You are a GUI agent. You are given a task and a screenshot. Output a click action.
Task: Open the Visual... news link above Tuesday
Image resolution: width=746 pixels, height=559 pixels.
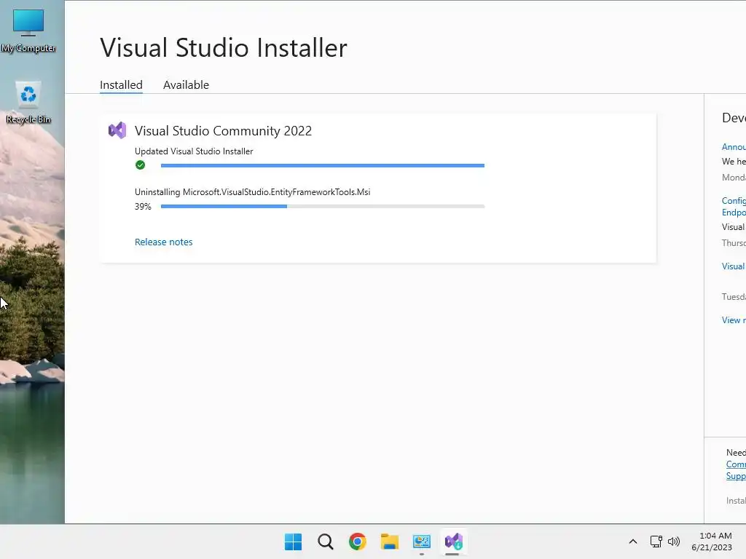[x=734, y=266]
